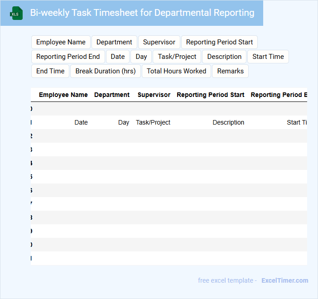The image size is (318, 299).
Task: Click the Total Hours Worked tag
Action: 176,71
